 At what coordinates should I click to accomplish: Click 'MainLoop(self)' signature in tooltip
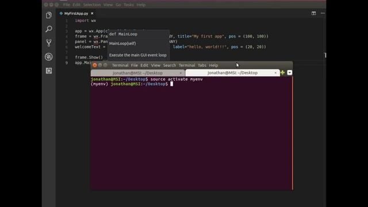coord(122,44)
